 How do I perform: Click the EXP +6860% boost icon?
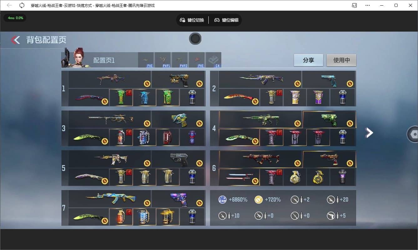pyautogui.click(x=222, y=199)
